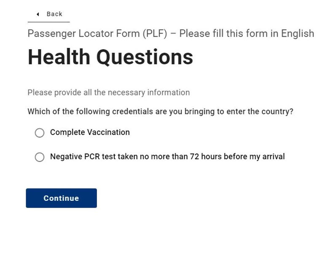Click the Complete Vaccination label text

tap(90, 132)
